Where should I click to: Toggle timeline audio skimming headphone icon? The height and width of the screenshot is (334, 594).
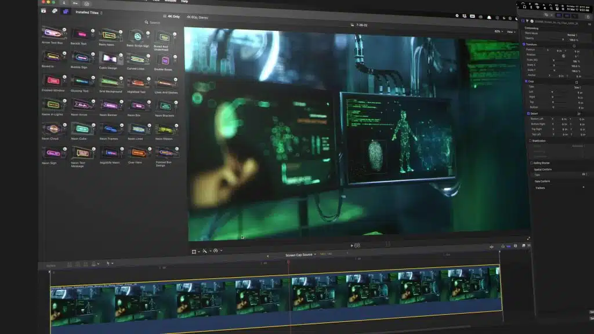(503, 246)
